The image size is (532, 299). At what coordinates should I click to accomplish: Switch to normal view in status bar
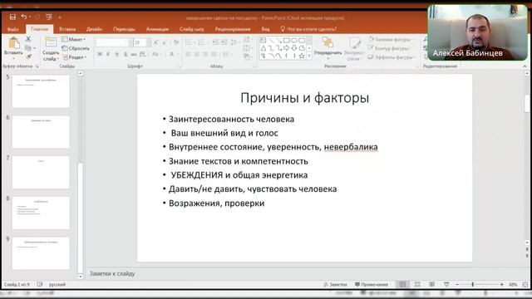pos(402,284)
